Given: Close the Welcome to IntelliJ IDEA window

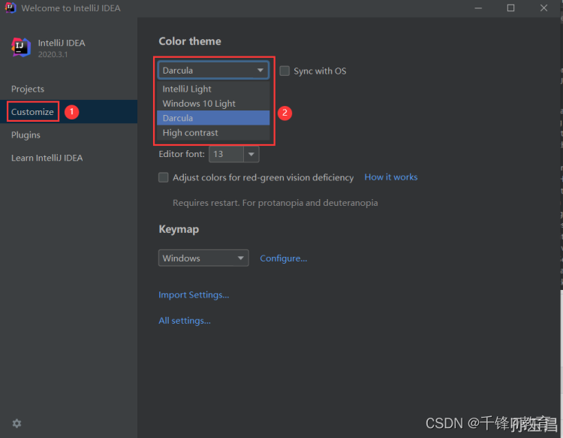Looking at the screenshot, I should (543, 8).
